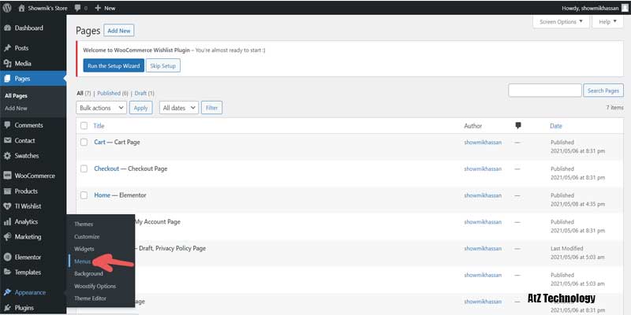Select Menus in Appearance submenu

coord(82,261)
